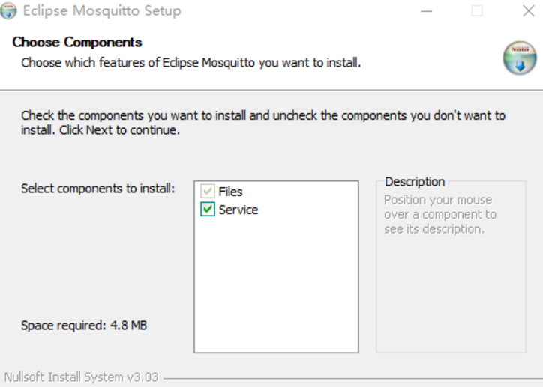
Task: Click the NSIS installer logo in header
Action: click(519, 58)
